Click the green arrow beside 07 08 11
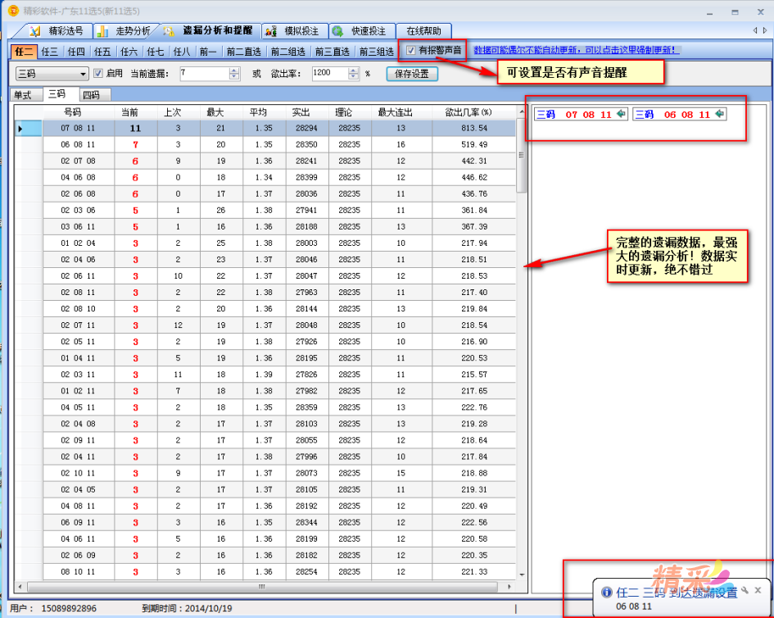Screen dimensions: 774x618 tap(620, 114)
